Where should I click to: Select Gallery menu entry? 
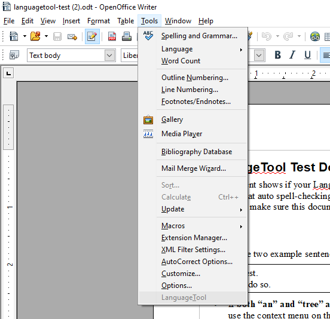(x=192, y=119)
